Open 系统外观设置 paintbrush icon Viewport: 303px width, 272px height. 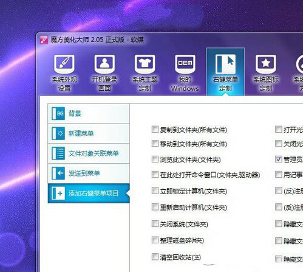[x=64, y=63]
